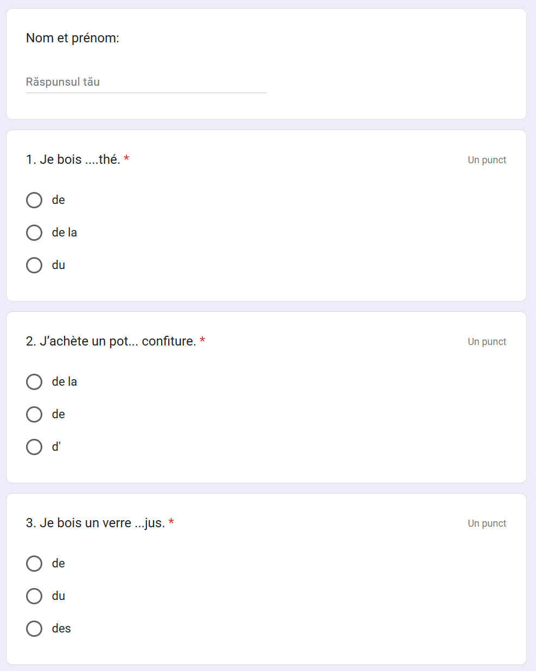Click "Un punct" label beside question 3
Image resolution: width=536 pixels, height=671 pixels.
tap(487, 523)
